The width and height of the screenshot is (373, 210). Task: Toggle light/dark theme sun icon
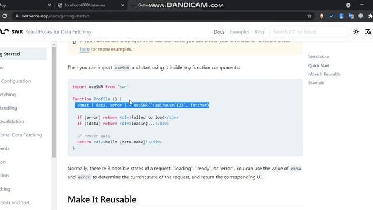[x=356, y=32]
